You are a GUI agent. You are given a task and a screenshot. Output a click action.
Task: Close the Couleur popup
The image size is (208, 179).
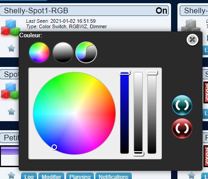pos(192,40)
